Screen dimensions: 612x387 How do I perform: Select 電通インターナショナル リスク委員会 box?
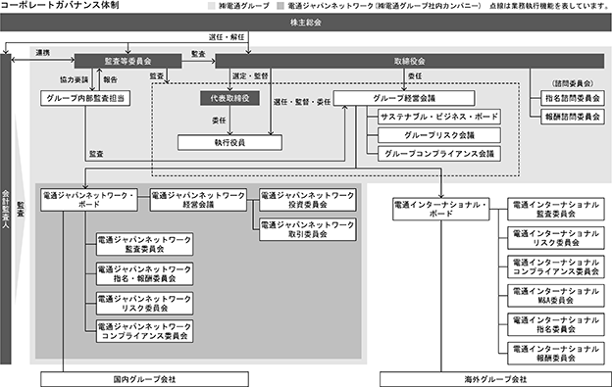556,238
